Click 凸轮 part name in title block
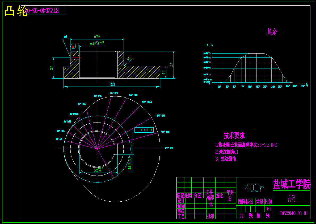This screenshot has width=316, height=224. pos(292,198)
